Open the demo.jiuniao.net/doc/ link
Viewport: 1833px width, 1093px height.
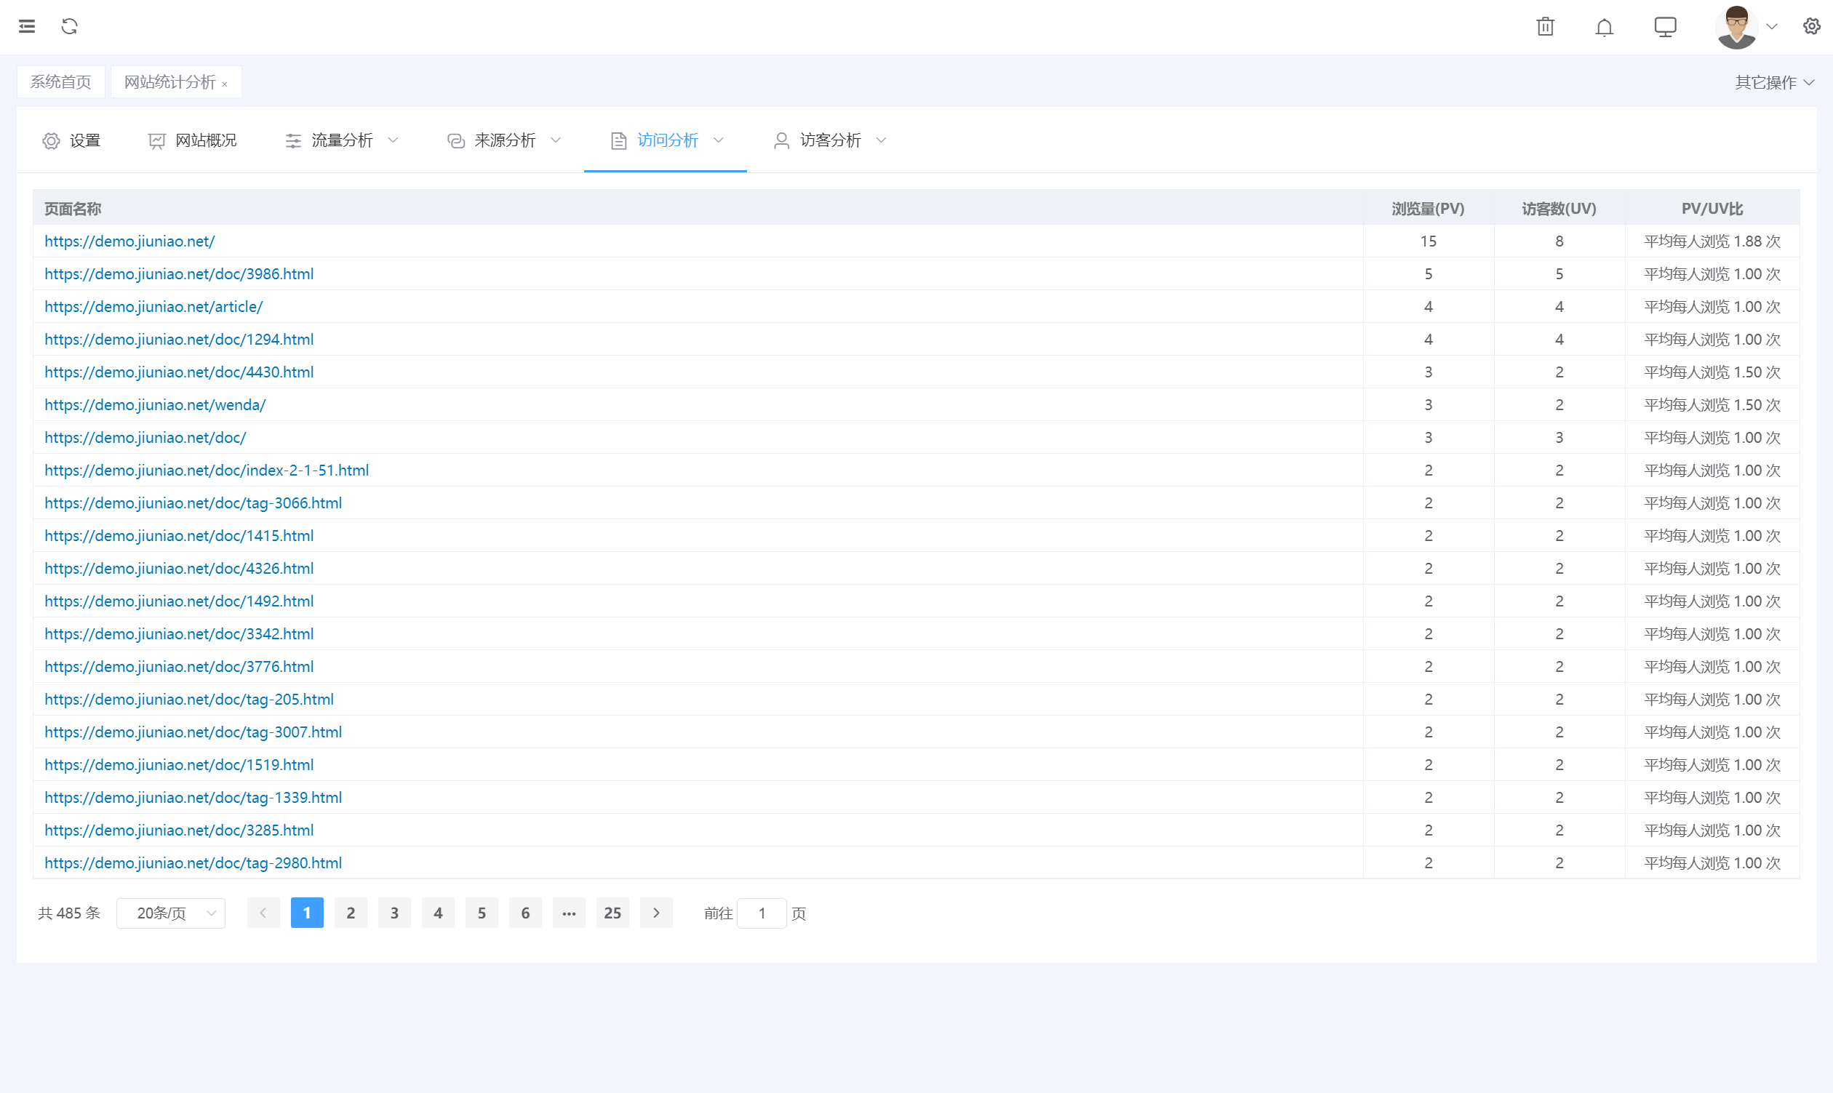coord(145,438)
